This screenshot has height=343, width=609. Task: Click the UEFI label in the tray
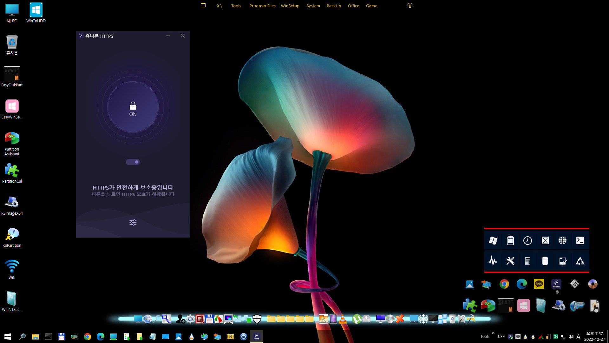(x=501, y=337)
